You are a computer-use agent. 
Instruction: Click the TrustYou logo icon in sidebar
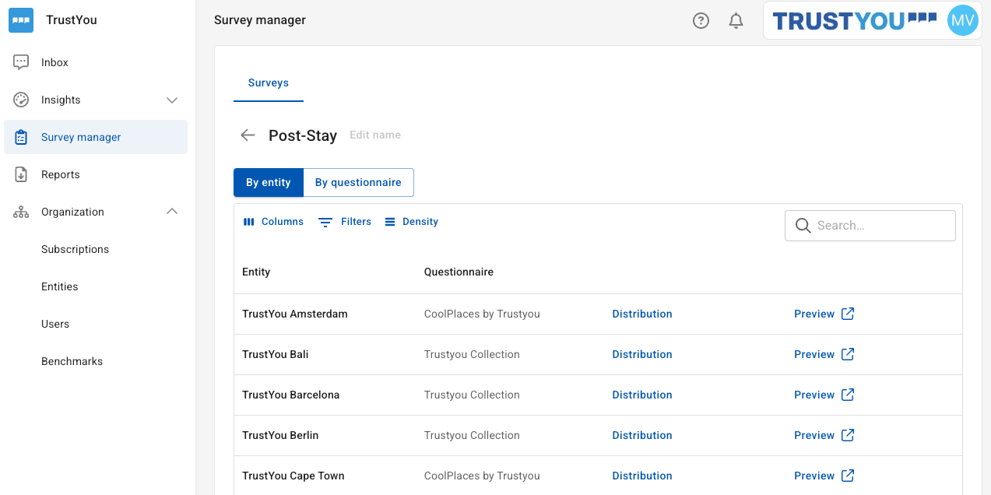tap(21, 20)
